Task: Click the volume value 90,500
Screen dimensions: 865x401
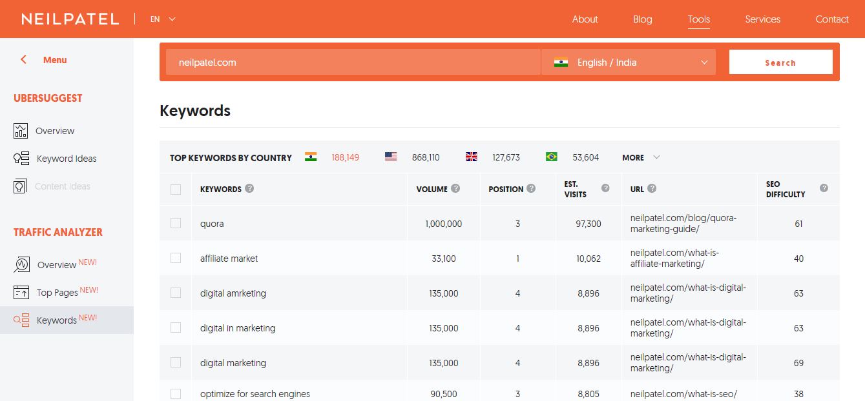Action: coord(444,394)
